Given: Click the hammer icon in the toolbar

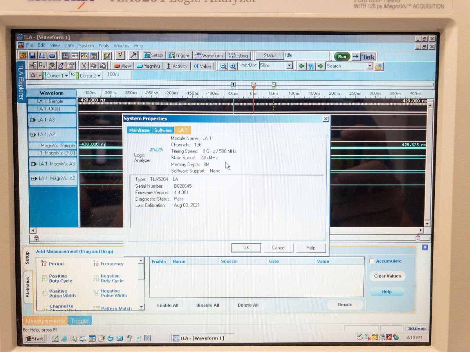Looking at the screenshot, I should pyautogui.click(x=133, y=56).
